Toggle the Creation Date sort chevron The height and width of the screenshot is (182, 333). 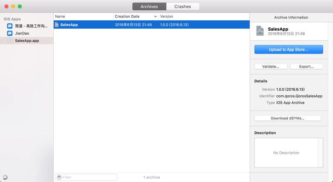tap(155, 17)
